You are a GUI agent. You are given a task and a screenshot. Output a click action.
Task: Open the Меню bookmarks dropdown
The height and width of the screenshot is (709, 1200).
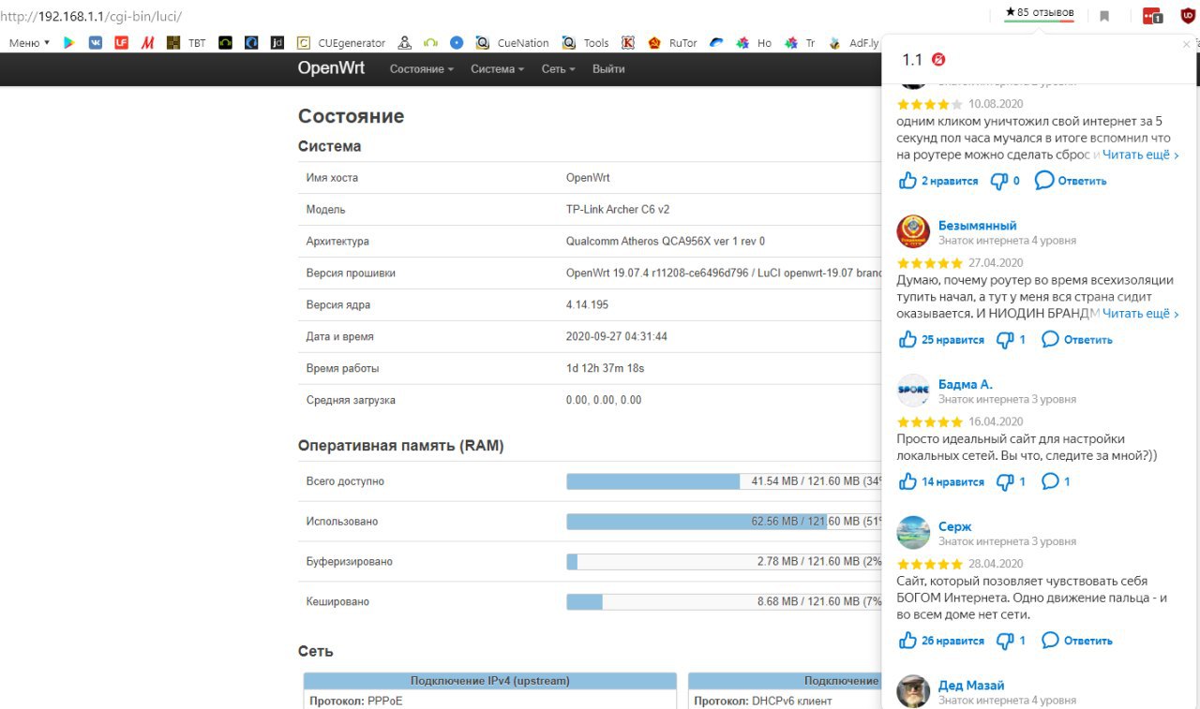pyautogui.click(x=29, y=43)
